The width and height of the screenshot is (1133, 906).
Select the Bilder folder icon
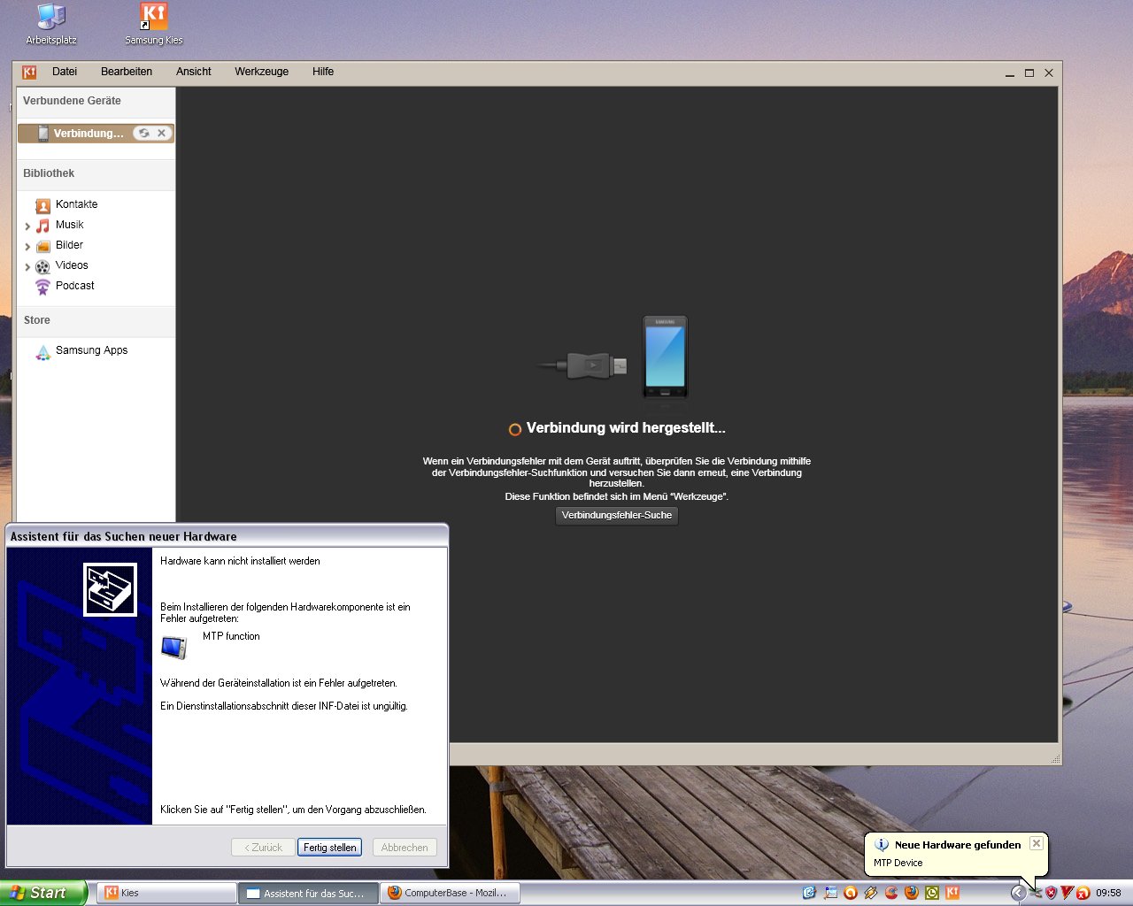42,246
